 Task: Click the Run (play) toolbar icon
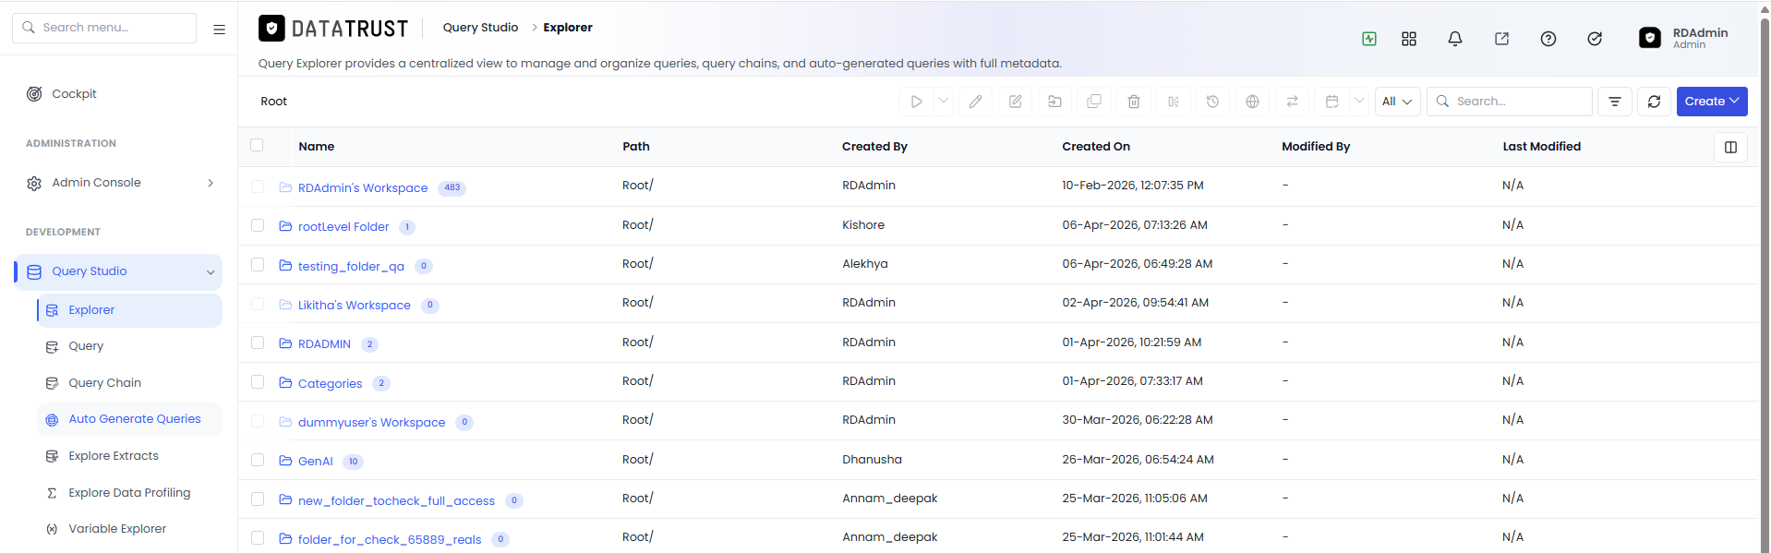pos(916,102)
